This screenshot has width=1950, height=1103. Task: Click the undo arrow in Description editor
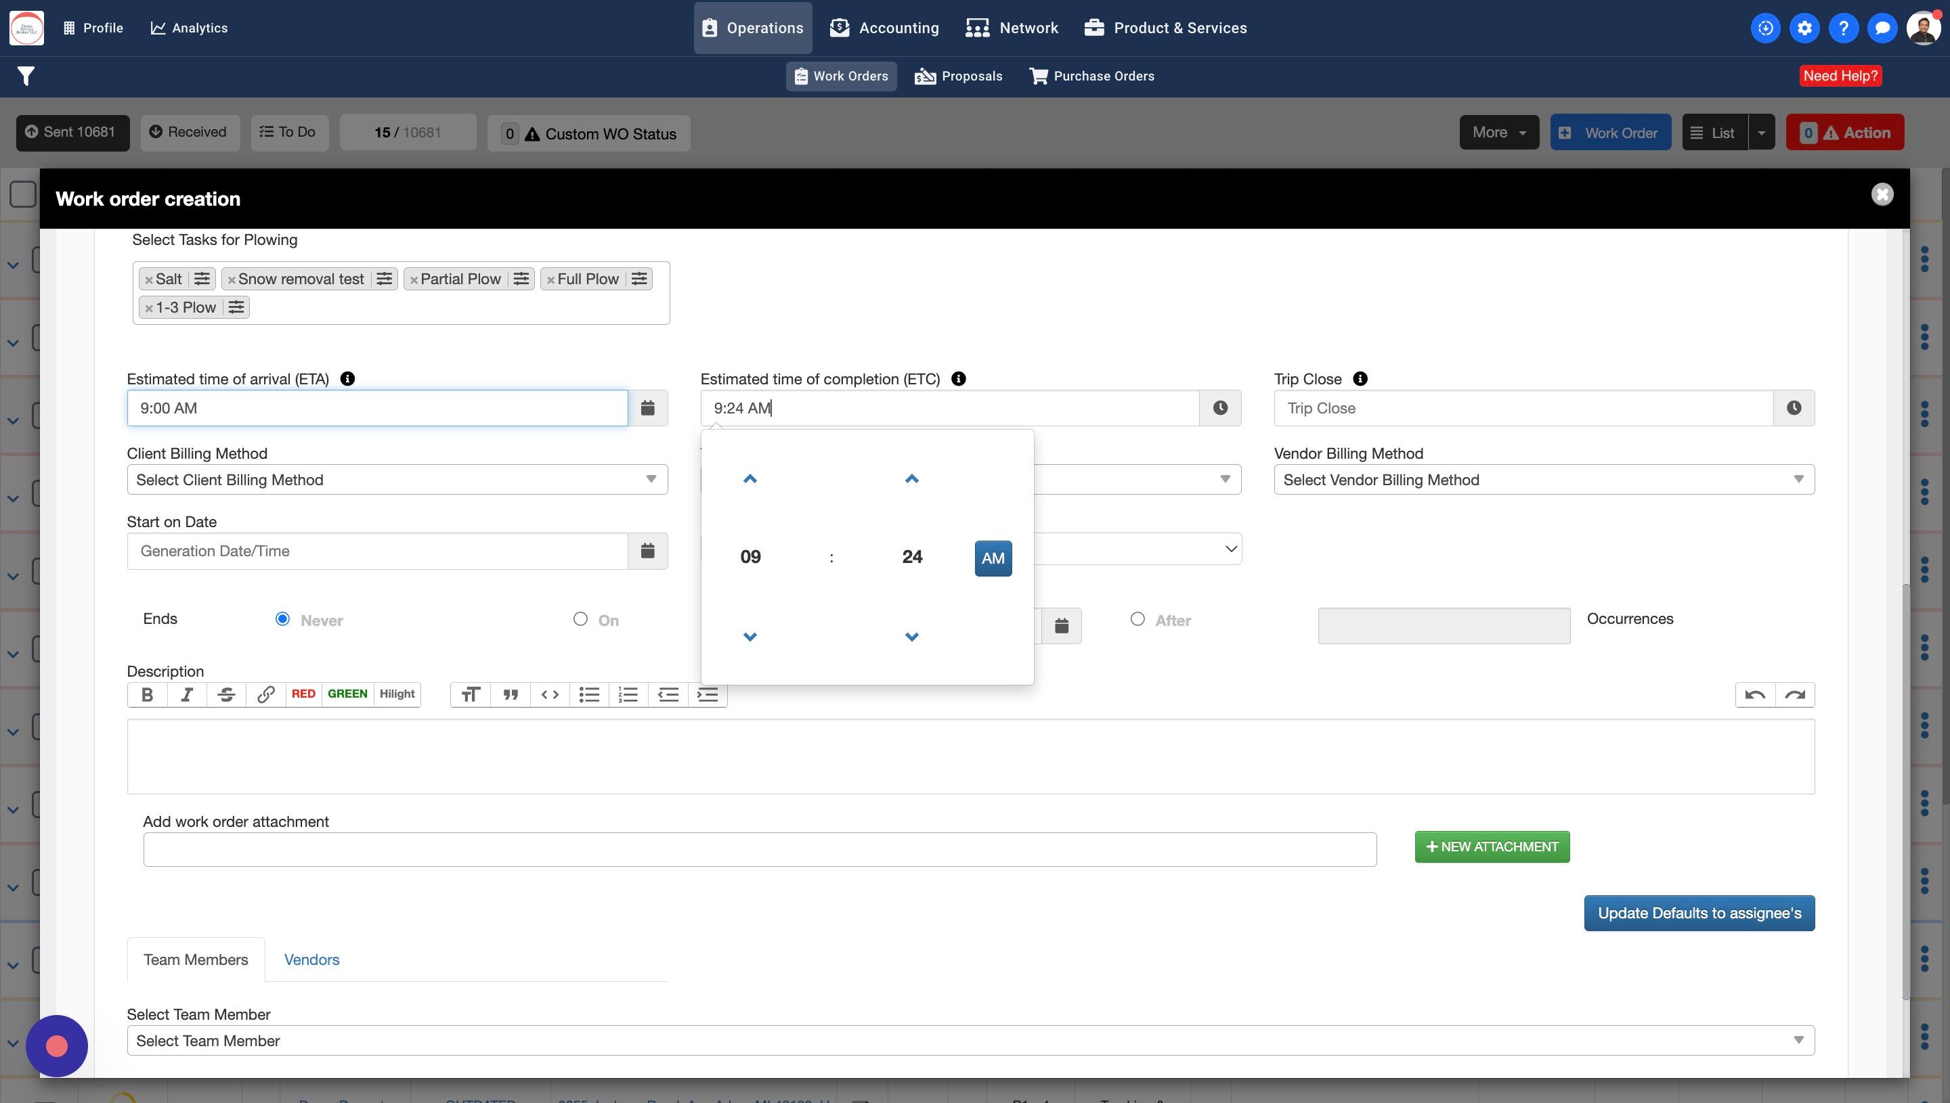click(x=1754, y=695)
